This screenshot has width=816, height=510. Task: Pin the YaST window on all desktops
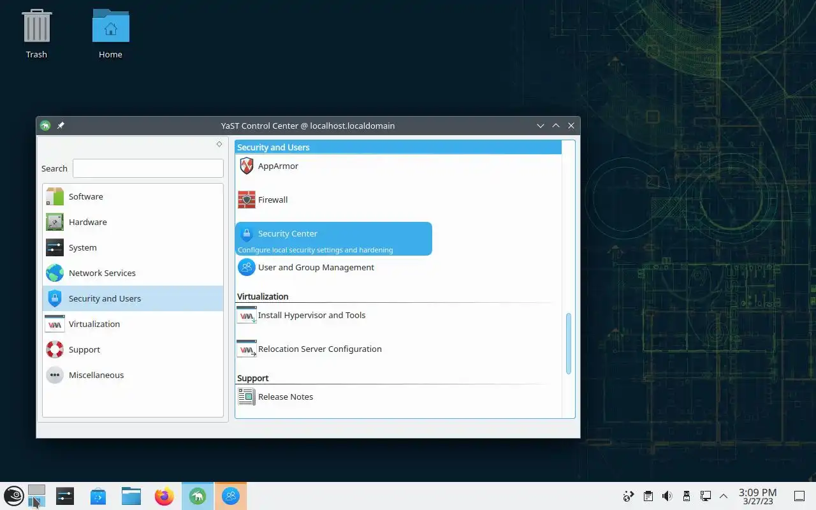[61, 126]
